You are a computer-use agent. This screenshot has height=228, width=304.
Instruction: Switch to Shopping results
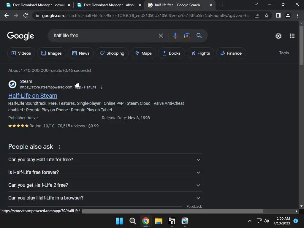(112, 53)
